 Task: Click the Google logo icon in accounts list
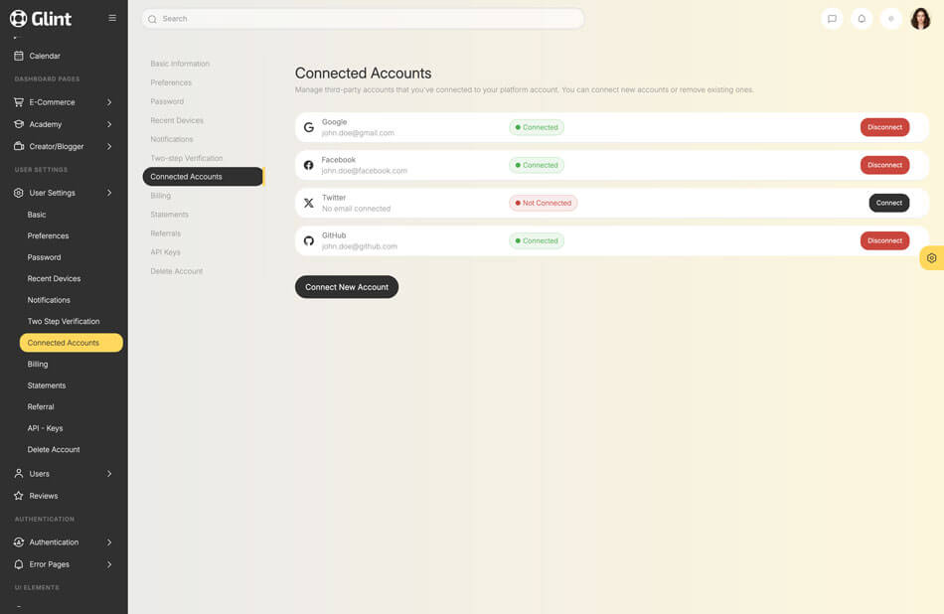(309, 127)
